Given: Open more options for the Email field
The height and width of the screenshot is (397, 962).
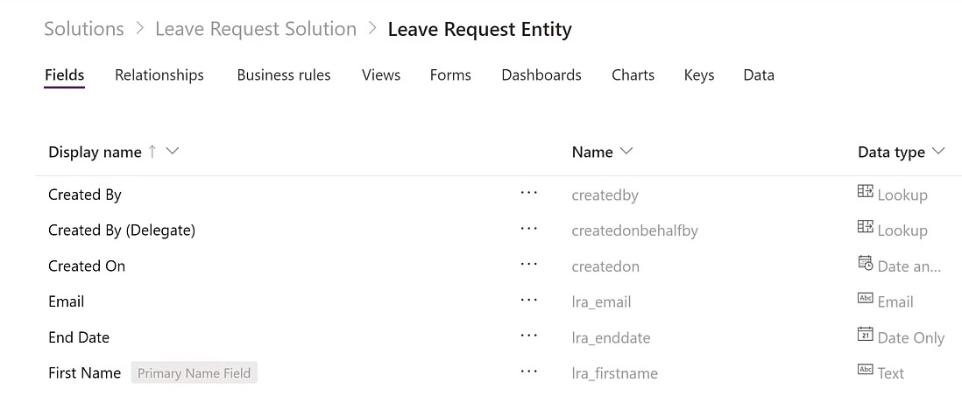Looking at the screenshot, I should tap(528, 300).
